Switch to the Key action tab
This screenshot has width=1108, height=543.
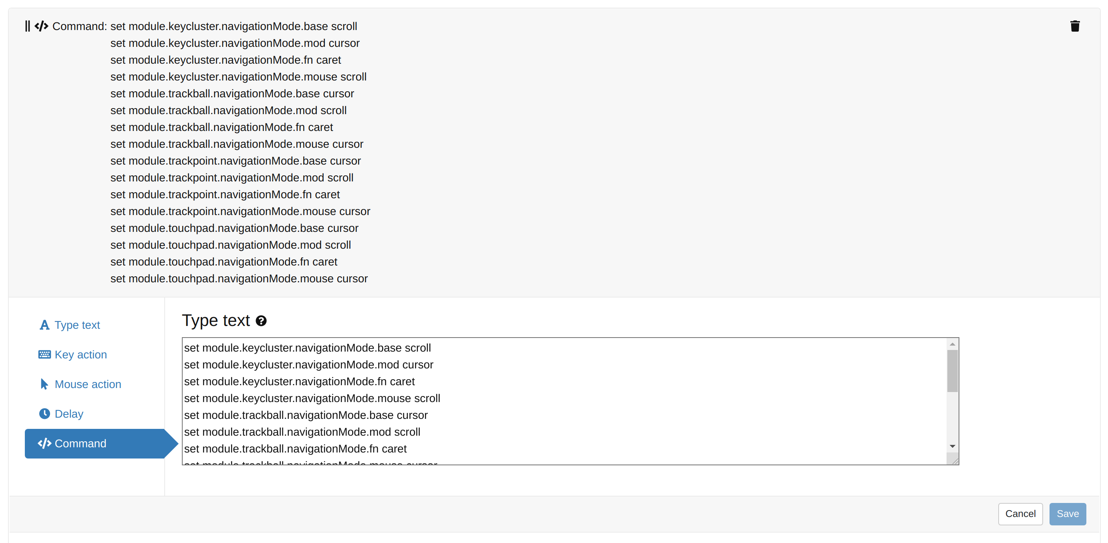(81, 354)
